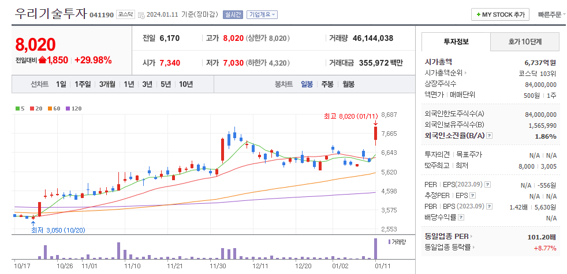Viewport: 567px width, 274px height.
Task: Click the 최저 3,050 (10/20) chart marker
Action: pos(58,230)
